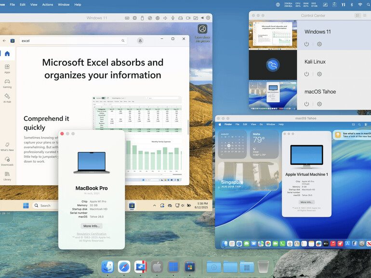Viewport: 371px width, 278px height.
Task: Switch Control Center to compact list view
Action: 365,15
